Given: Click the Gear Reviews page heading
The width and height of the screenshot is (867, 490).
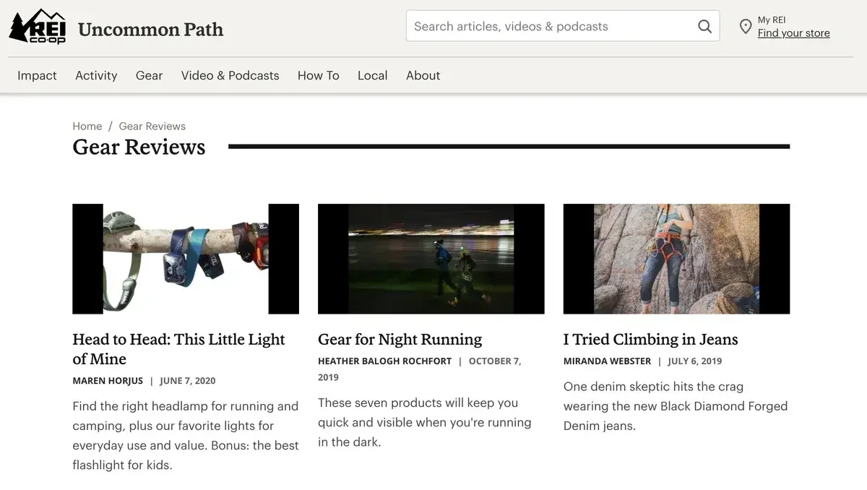Looking at the screenshot, I should point(139,147).
